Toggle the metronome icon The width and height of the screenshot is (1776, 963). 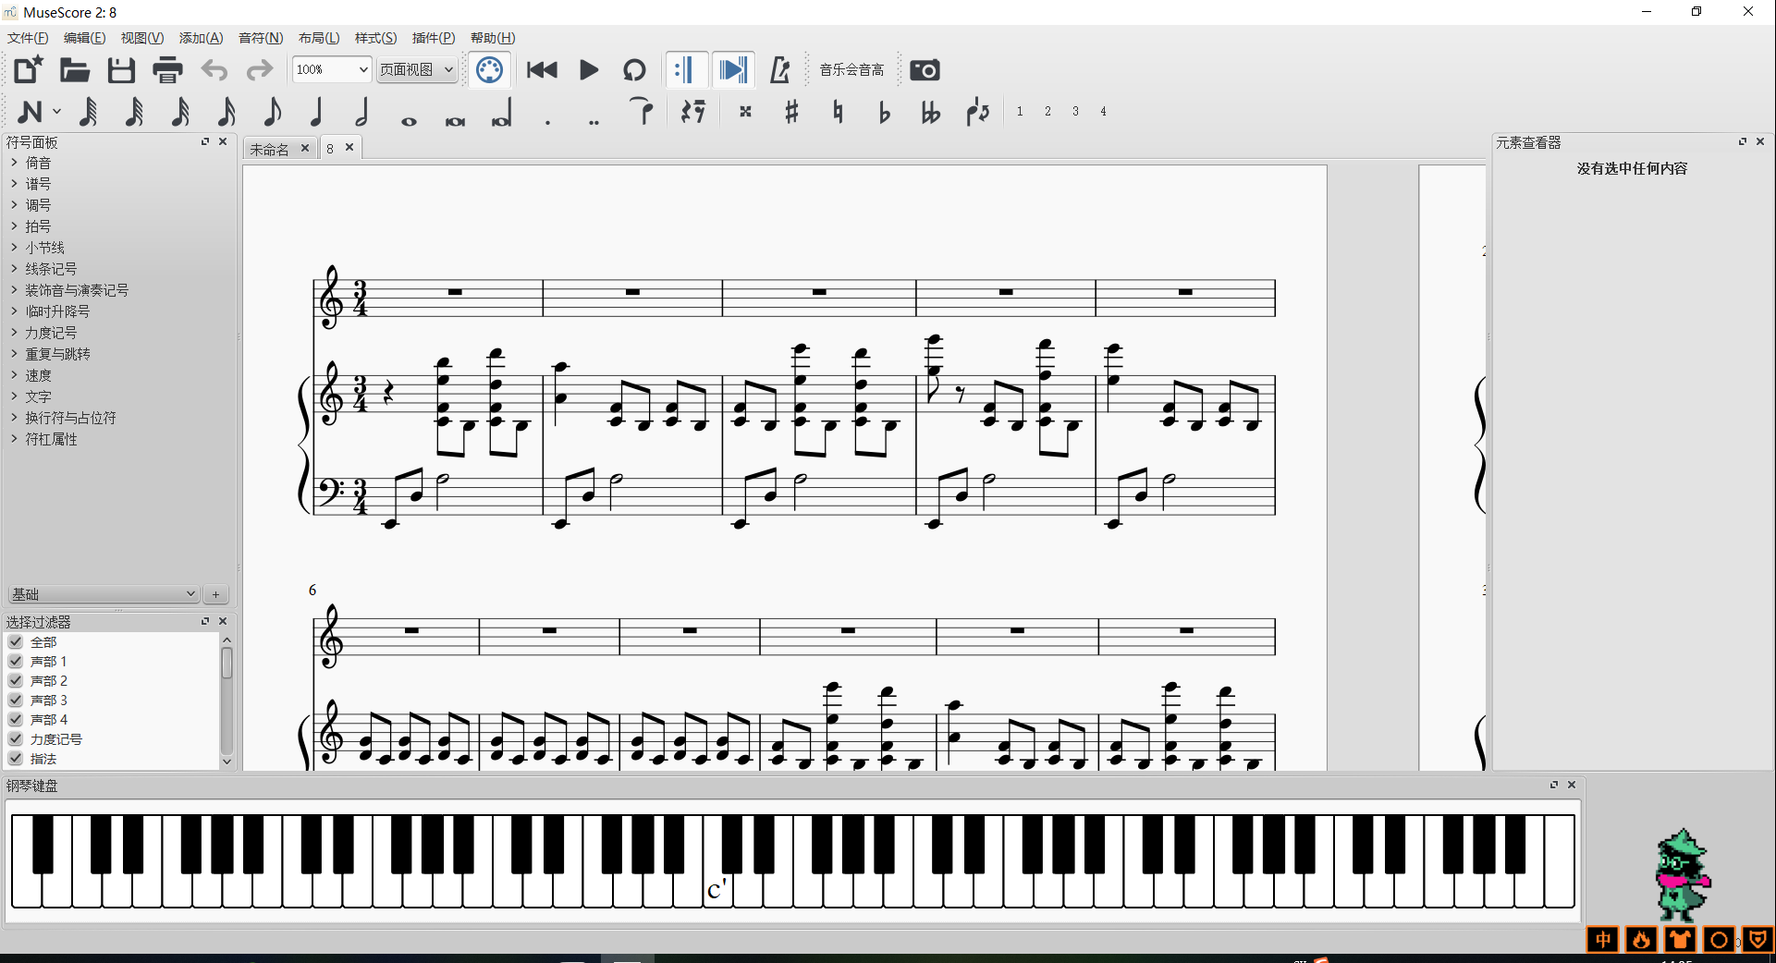(x=779, y=70)
